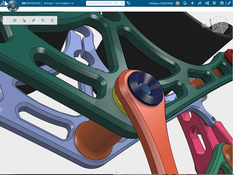Click the blue rotate/undo icon in toolbar
The width and height of the screenshot is (234, 175).
pyautogui.click(x=43, y=20)
